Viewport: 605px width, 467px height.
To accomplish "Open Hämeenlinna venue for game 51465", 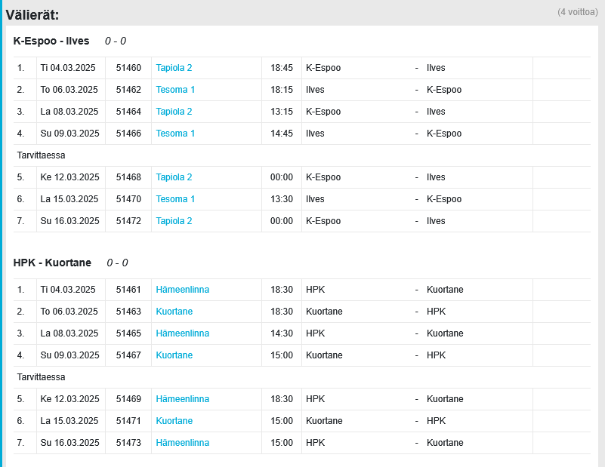I will (183, 333).
